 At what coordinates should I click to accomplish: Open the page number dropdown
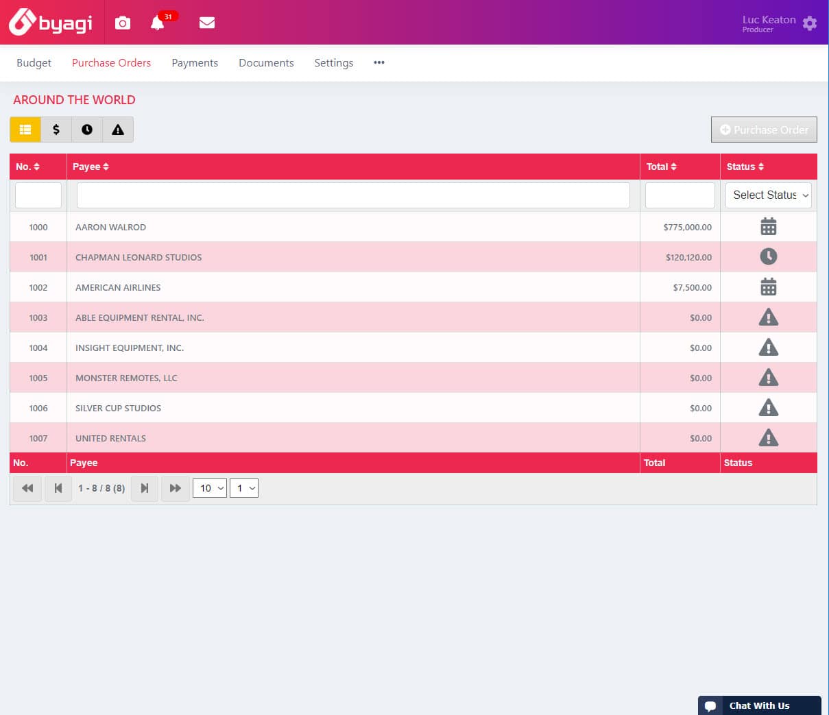tap(243, 488)
